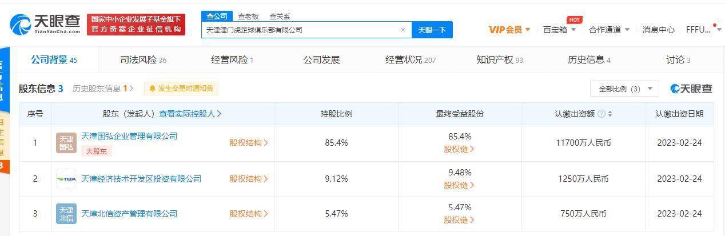Open 股权链 under the 5.47% stake
Image resolution: width=725 pixels, height=236 pixels.
(x=459, y=220)
